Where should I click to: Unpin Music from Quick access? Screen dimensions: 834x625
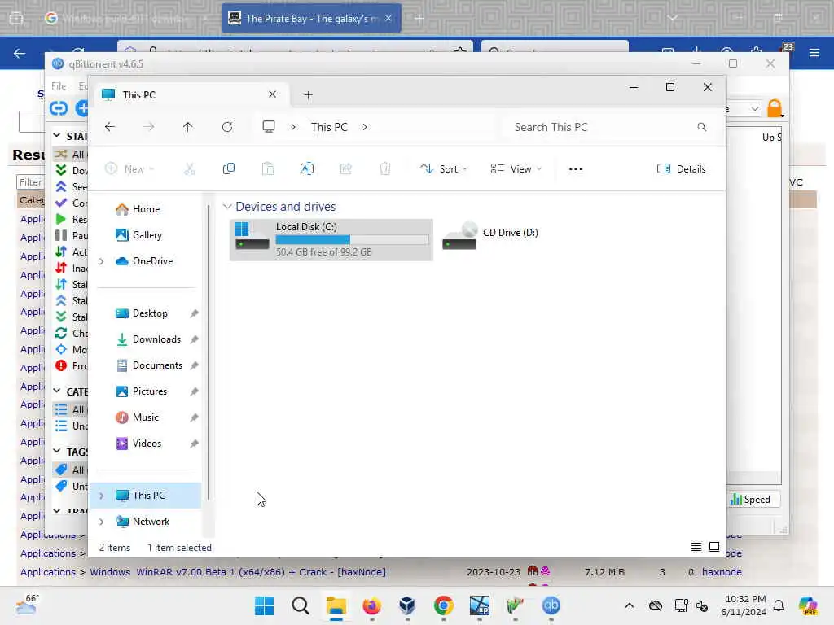pos(194,417)
